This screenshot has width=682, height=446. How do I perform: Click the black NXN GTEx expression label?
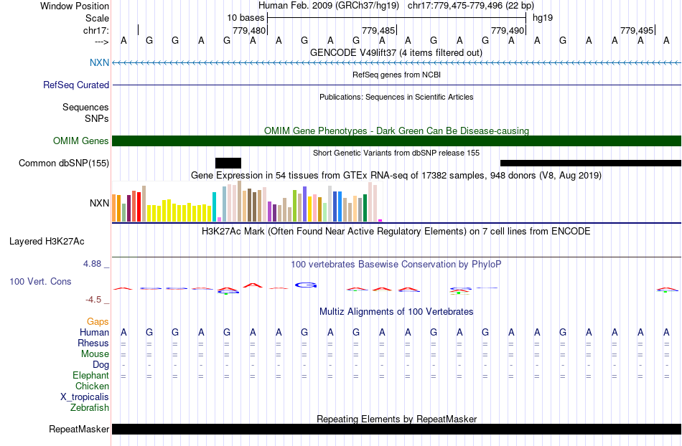(x=99, y=203)
